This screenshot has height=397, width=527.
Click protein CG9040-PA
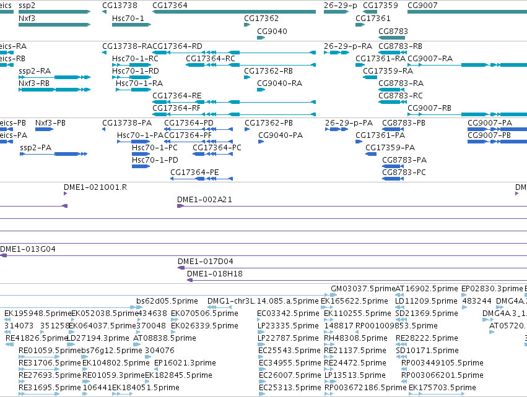click(x=261, y=142)
